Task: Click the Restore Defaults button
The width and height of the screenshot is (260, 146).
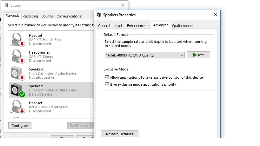Action: (119, 134)
